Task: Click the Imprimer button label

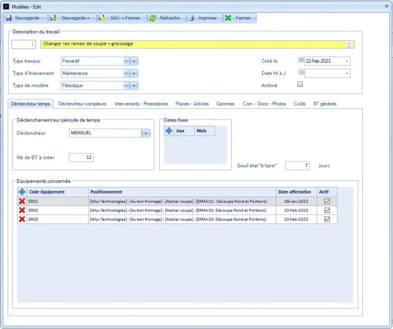Action: (x=208, y=18)
